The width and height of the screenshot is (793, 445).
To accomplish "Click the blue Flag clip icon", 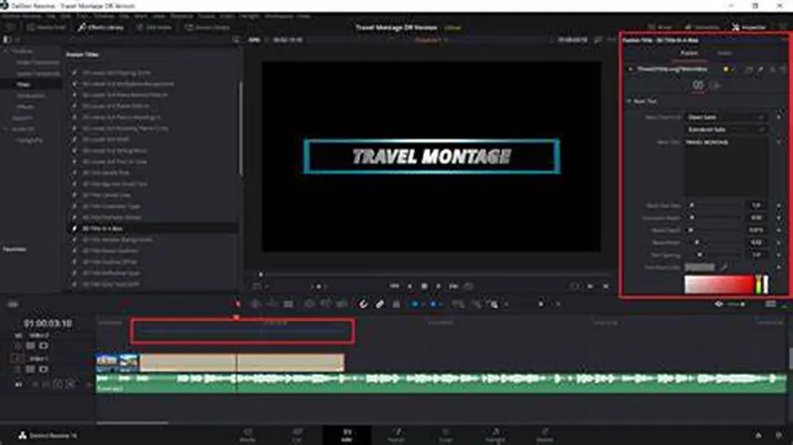I will [415, 304].
